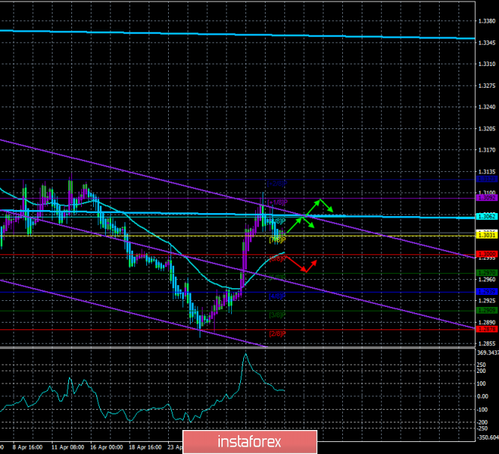Select the 1.3275 price axis label
The image size is (499, 454).
point(487,86)
